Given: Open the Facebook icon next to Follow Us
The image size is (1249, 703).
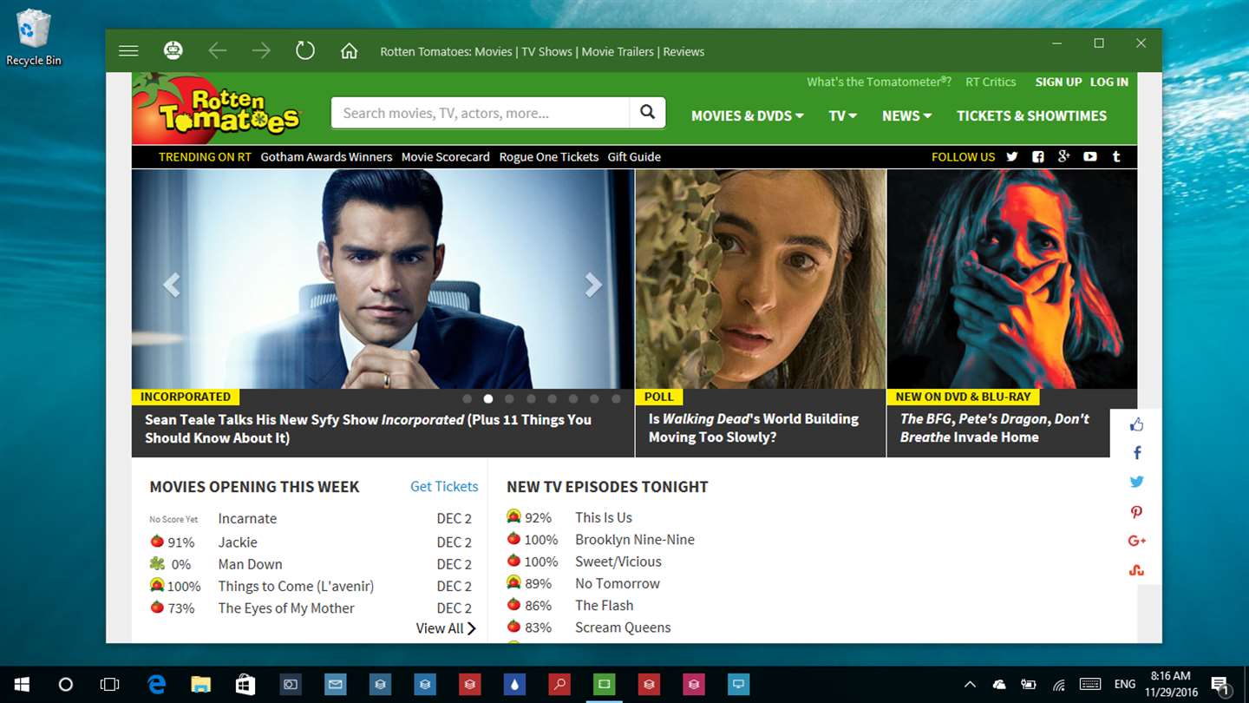Looking at the screenshot, I should click(1038, 157).
